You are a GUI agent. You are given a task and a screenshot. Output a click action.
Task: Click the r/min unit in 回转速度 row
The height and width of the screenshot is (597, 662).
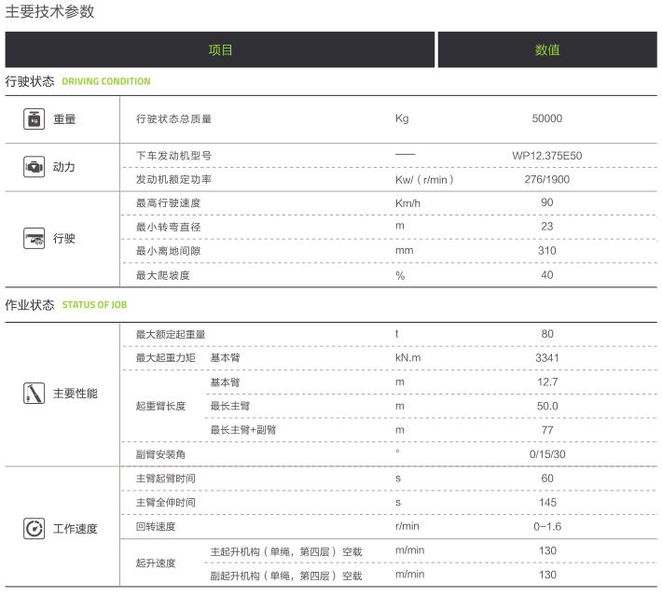coord(407,526)
